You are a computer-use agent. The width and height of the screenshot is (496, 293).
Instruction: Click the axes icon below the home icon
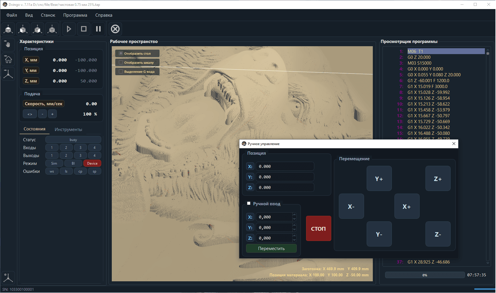[x=8, y=74]
